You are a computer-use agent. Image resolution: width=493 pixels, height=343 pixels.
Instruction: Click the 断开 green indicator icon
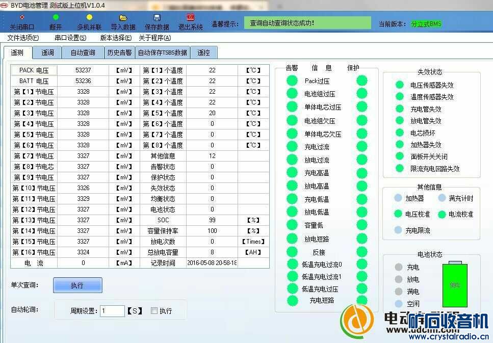click(56, 17)
